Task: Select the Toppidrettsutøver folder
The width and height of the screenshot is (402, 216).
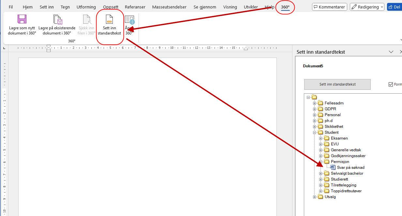Action: click(x=343, y=191)
